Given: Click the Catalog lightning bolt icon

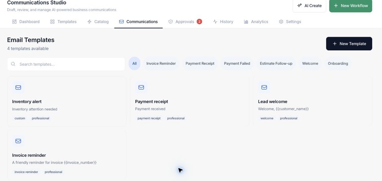Looking at the screenshot, I should tap(89, 22).
